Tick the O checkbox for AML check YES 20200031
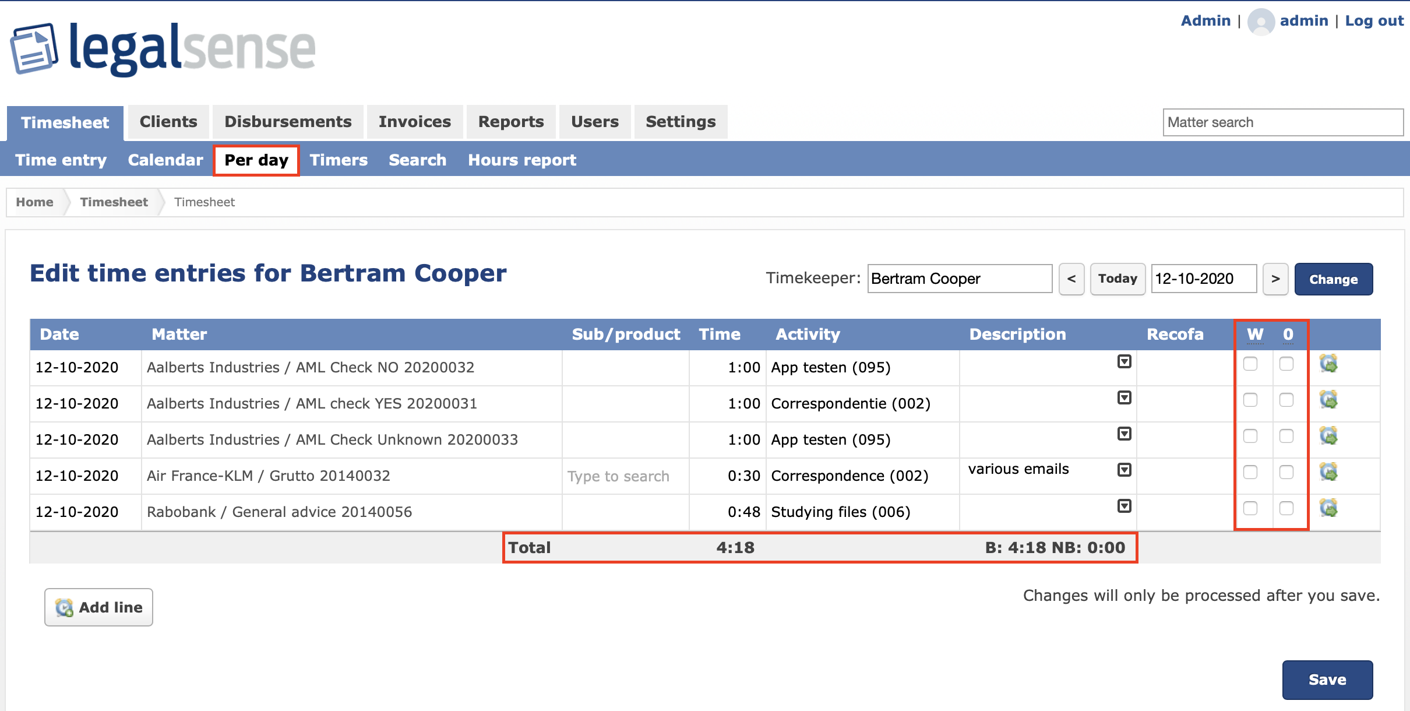 point(1286,400)
